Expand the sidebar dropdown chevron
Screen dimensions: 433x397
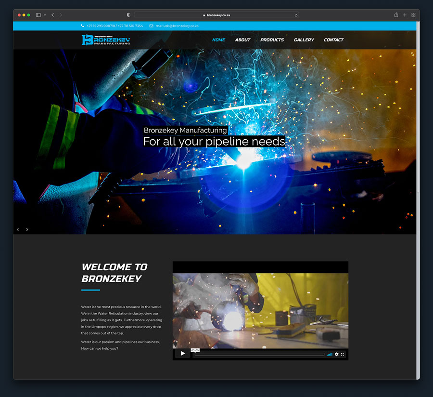pos(45,15)
